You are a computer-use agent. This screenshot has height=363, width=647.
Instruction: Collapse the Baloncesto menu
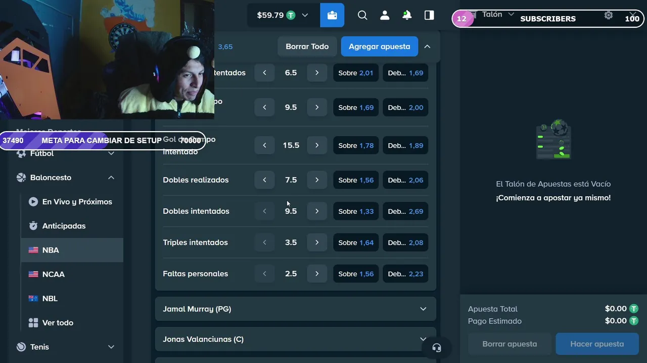111,177
